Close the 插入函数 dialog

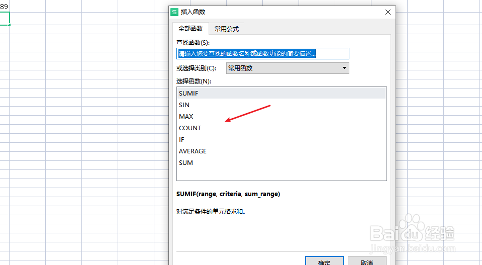tap(388, 12)
